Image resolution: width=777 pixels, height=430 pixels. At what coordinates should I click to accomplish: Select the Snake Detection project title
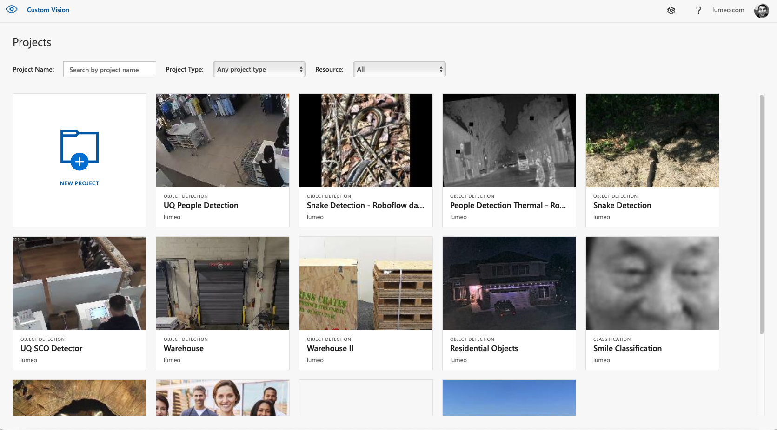coord(622,205)
